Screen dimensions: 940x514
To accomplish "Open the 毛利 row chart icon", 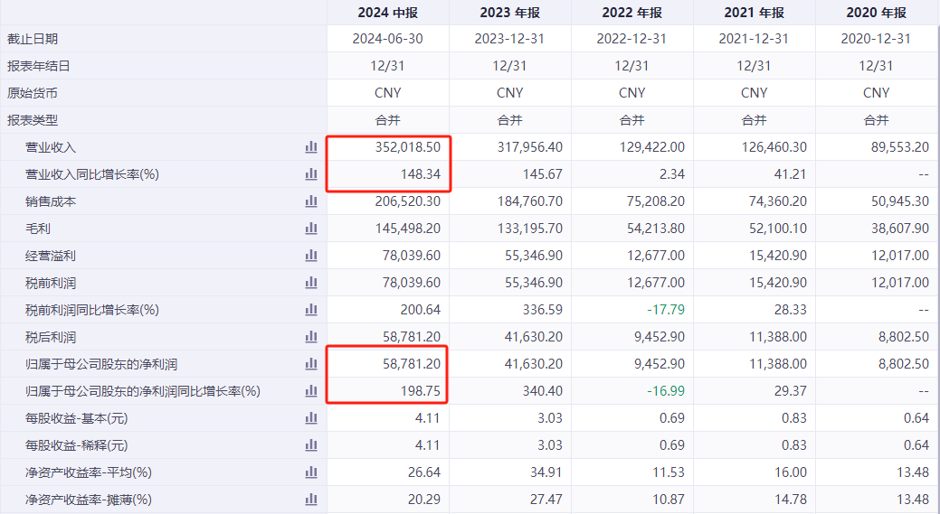I will pos(311,229).
